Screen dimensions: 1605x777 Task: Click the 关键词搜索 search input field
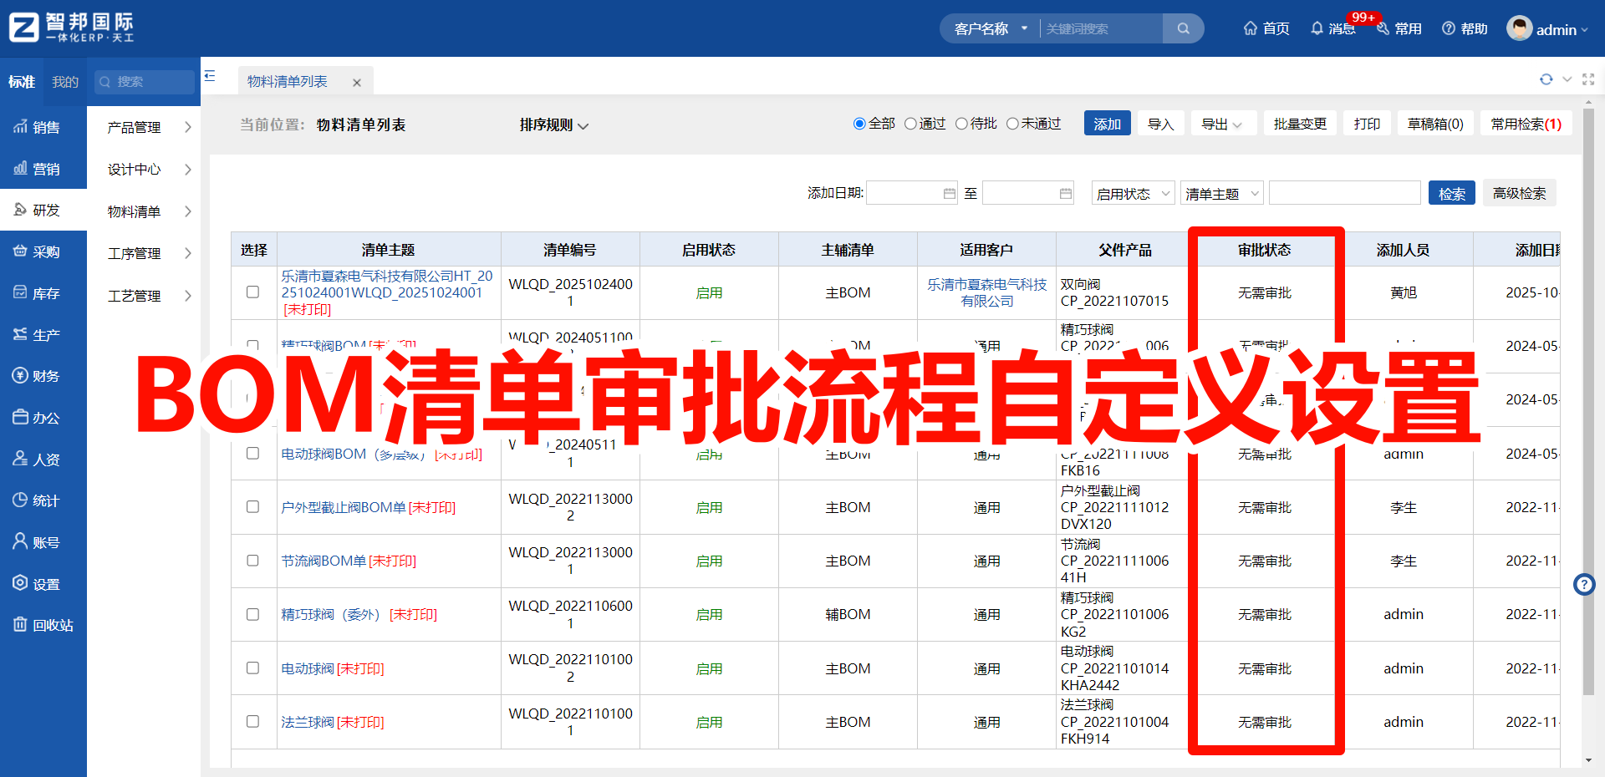(1099, 28)
